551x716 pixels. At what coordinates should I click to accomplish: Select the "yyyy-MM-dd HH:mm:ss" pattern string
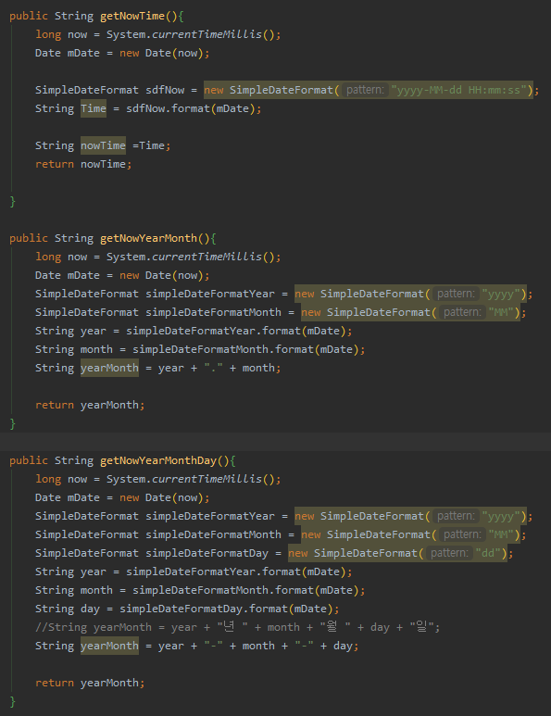459,90
